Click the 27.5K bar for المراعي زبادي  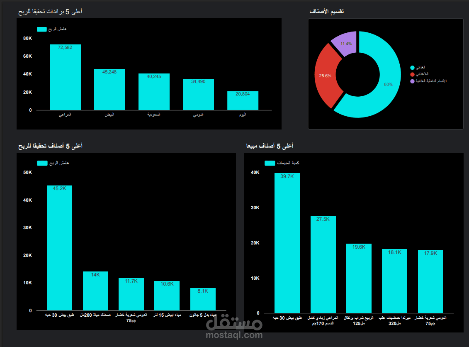(323, 265)
